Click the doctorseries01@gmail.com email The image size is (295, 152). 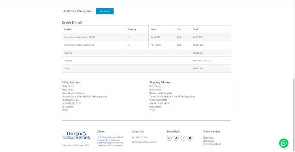pos(144,142)
